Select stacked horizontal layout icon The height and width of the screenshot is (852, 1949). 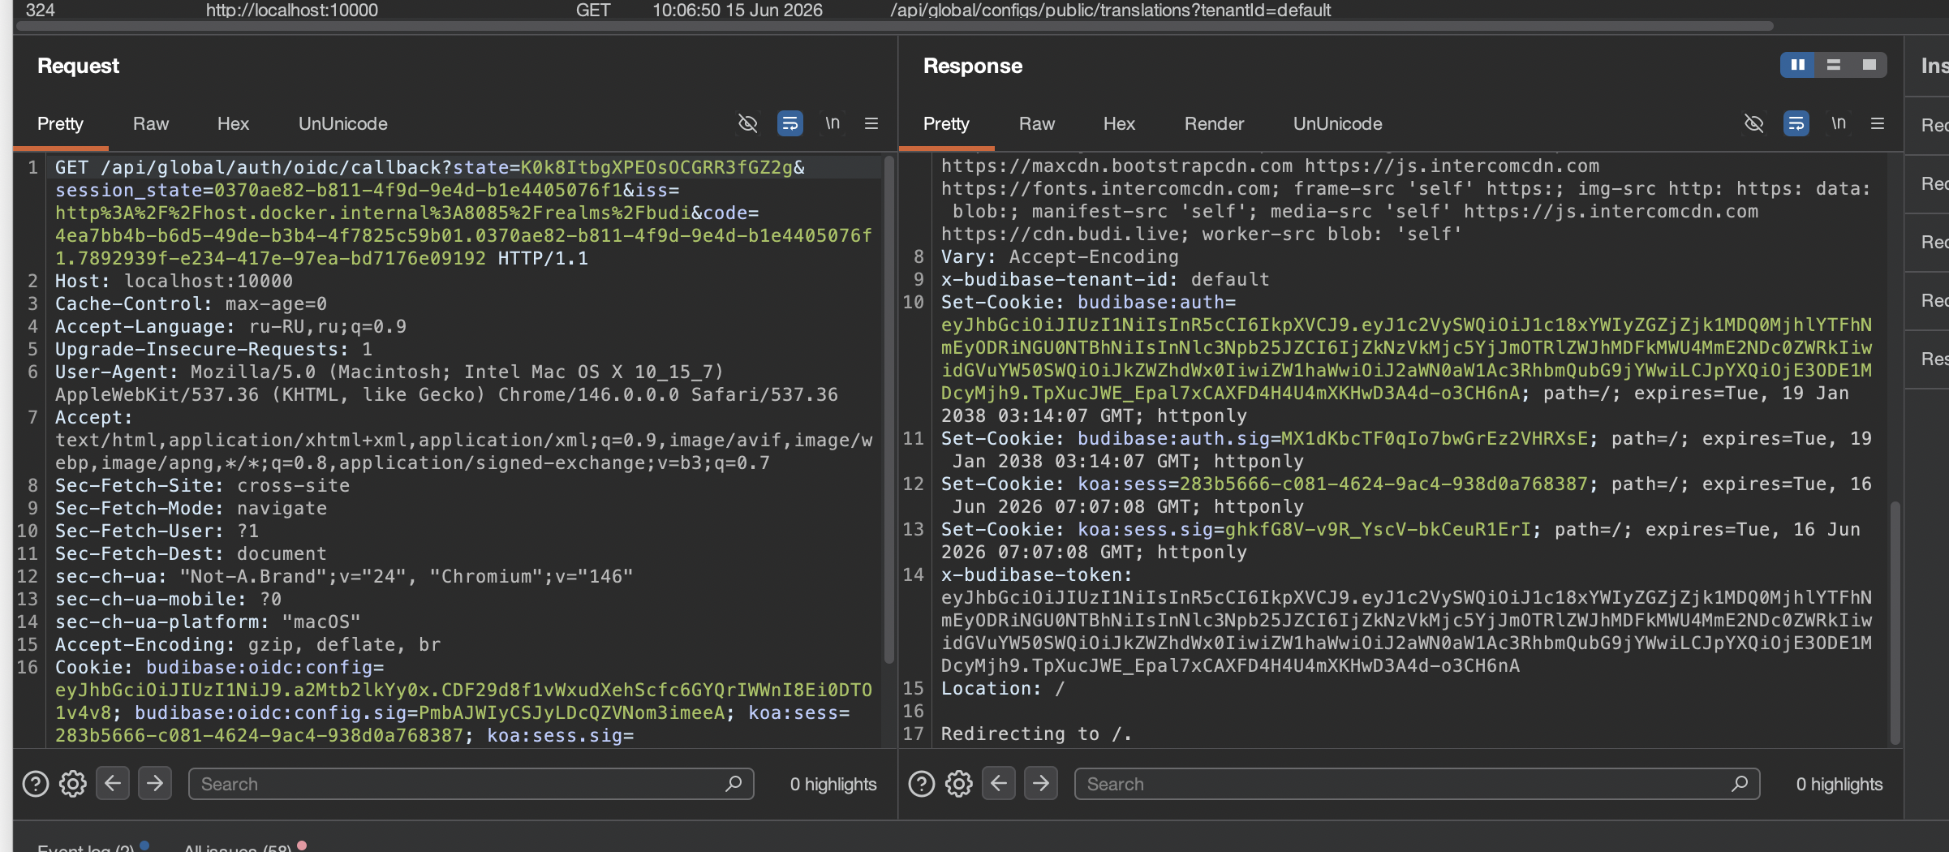pos(1834,65)
